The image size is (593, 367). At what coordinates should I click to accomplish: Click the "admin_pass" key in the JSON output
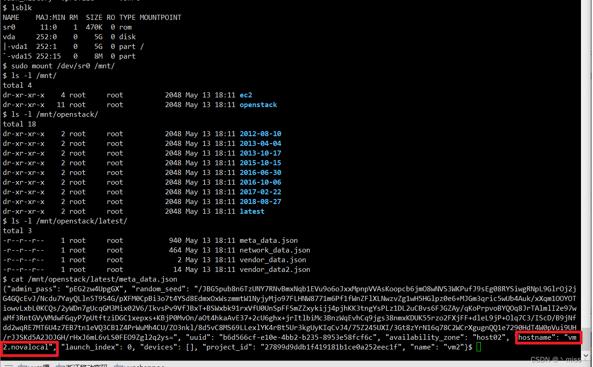pos(31,289)
